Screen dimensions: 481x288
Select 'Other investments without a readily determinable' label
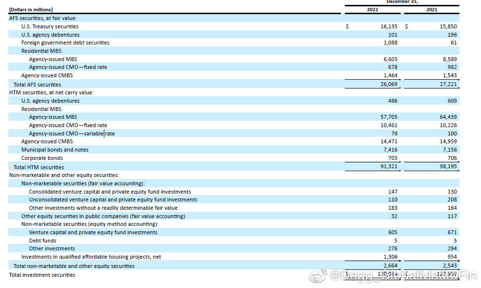103,208
